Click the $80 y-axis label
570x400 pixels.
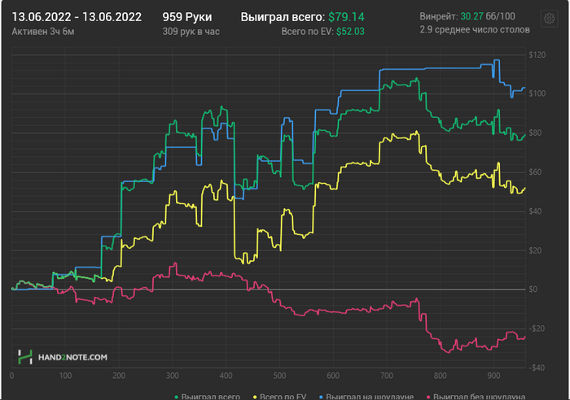click(x=535, y=133)
